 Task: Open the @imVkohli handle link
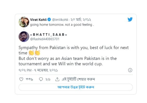(x=60, y=20)
